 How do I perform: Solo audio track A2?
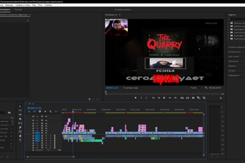pyautogui.click(x=50, y=138)
